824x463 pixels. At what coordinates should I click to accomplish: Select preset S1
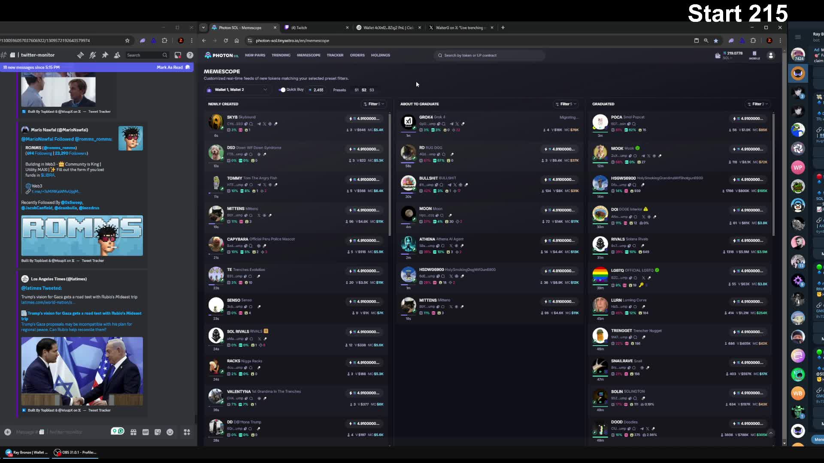point(356,90)
